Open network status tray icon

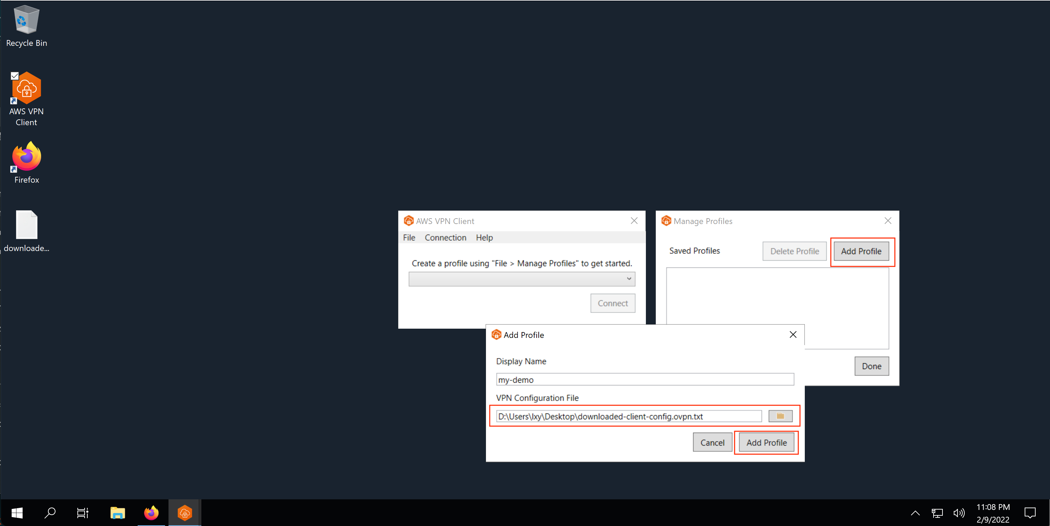click(x=937, y=513)
